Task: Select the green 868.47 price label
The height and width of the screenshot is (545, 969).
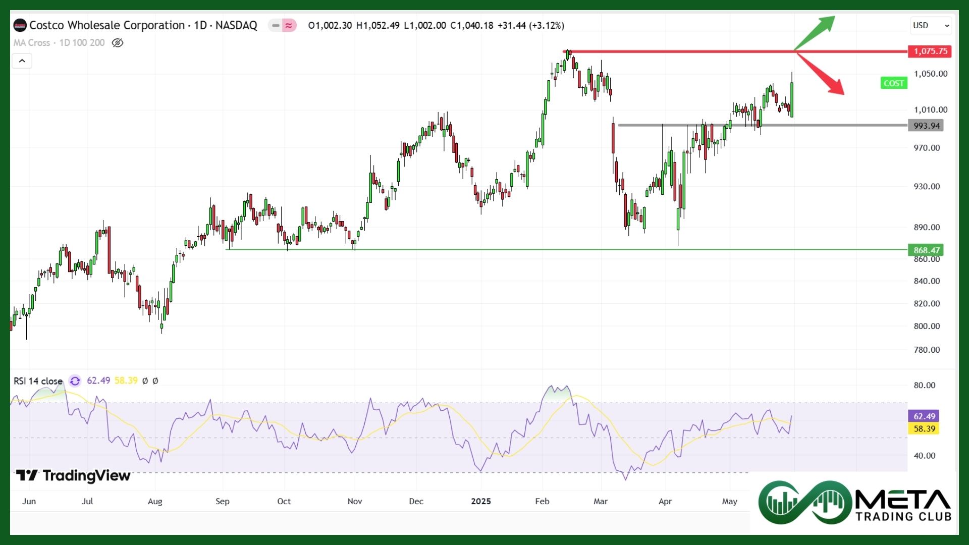Action: tap(926, 250)
